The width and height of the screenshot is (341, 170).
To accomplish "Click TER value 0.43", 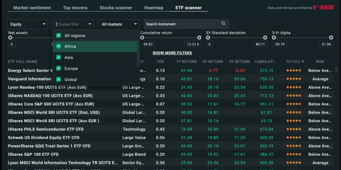I will [x=160, y=129].
